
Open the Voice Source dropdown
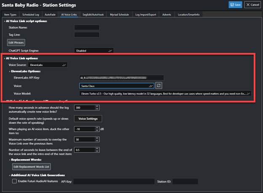click(x=48, y=65)
